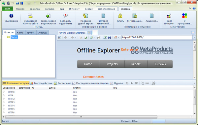Image resolution: width=198 pixels, height=125 pixels.
Task: Open forward button history dropdown
Action: pyautogui.click(x=76, y=37)
